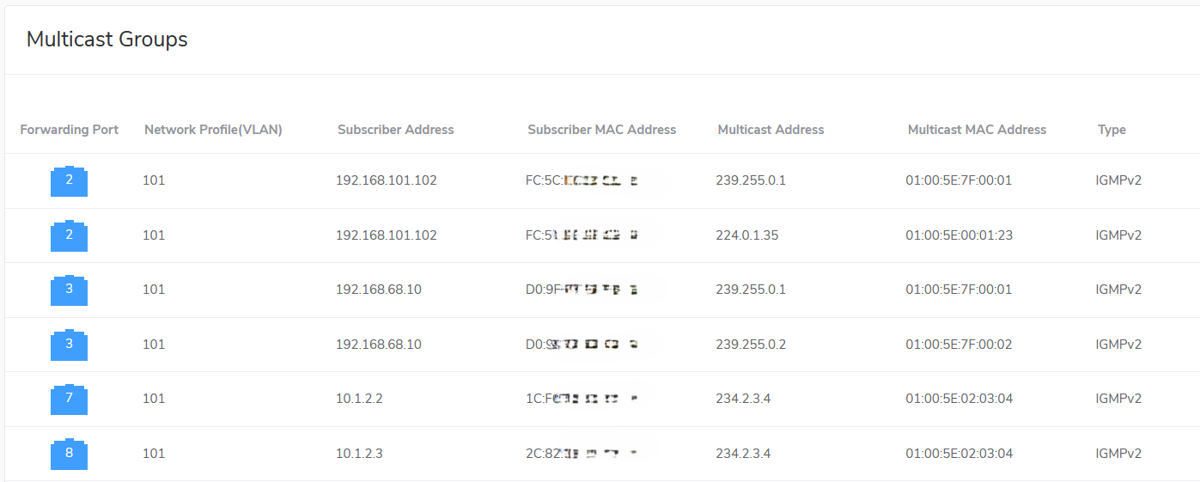Sort by Forwarding Port column header
The height and width of the screenshot is (482, 1200).
(70, 130)
